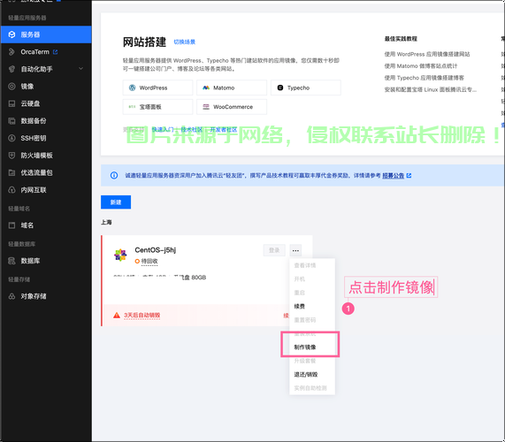Click the red warning triangle icon
This screenshot has height=442, width=505.
pos(117,316)
